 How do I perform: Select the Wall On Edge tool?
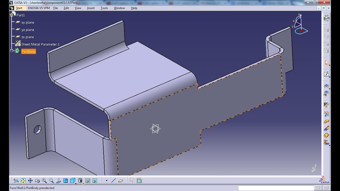pos(326,128)
